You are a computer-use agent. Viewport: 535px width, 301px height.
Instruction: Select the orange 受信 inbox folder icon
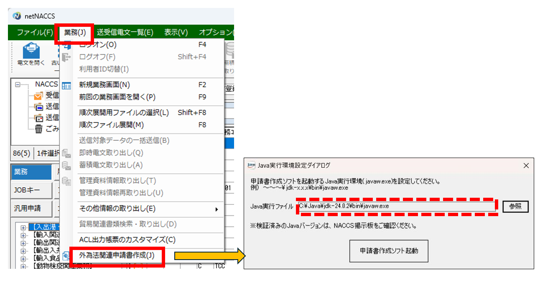pos(38,96)
